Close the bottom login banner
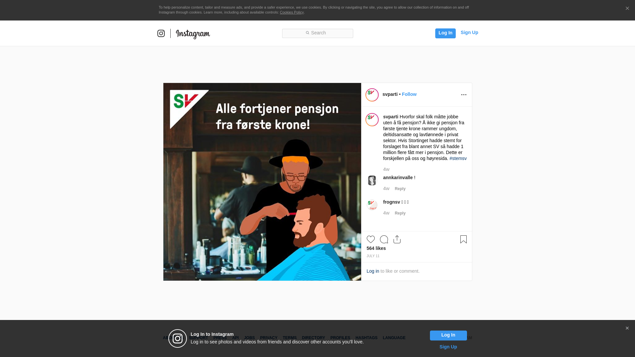 click(627, 328)
